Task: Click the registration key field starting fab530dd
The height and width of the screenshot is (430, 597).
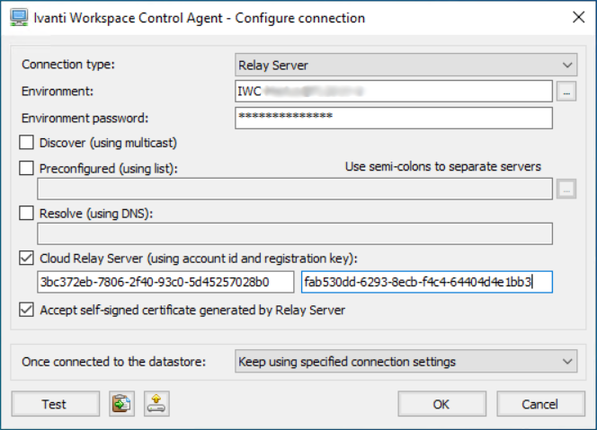Action: [x=426, y=283]
